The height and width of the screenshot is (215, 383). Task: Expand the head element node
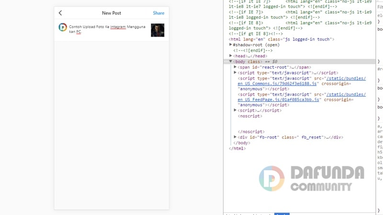[231, 56]
